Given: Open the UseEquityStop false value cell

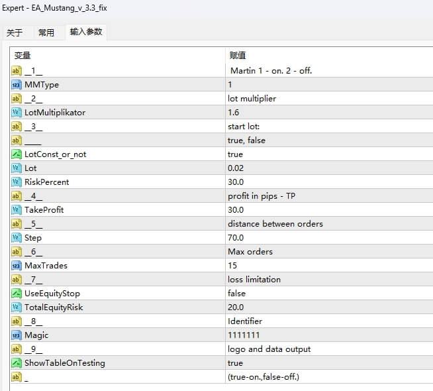Looking at the screenshot, I should tap(236, 294).
